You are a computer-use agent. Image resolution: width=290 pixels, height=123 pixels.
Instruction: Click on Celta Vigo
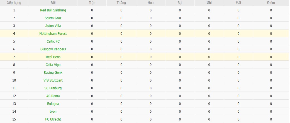(53, 65)
